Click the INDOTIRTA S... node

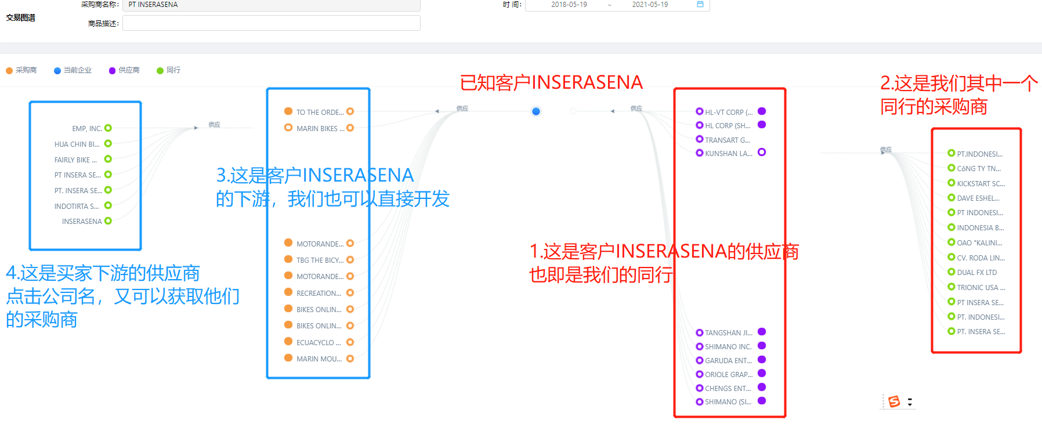click(108, 205)
